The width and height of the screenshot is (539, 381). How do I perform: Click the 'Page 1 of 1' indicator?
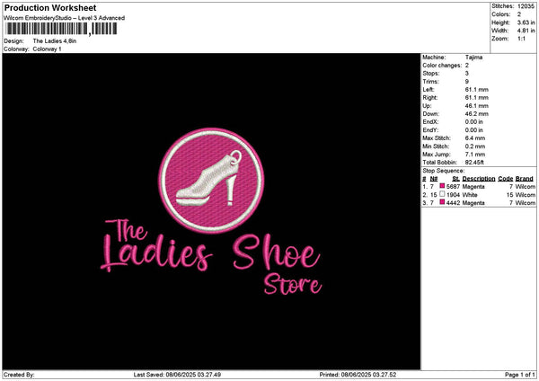click(x=520, y=375)
